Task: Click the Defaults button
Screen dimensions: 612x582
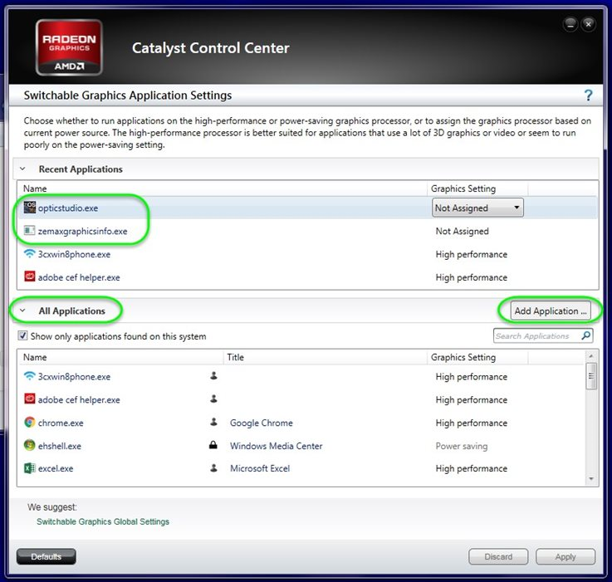Action: tap(46, 556)
